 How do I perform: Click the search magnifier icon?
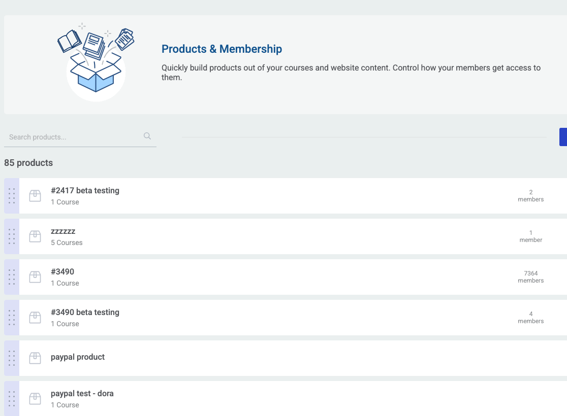[147, 136]
